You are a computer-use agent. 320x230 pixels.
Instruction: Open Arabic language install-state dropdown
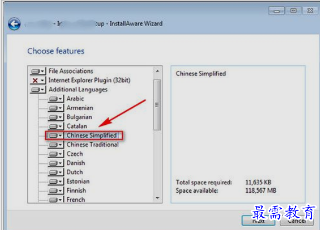(x=56, y=99)
